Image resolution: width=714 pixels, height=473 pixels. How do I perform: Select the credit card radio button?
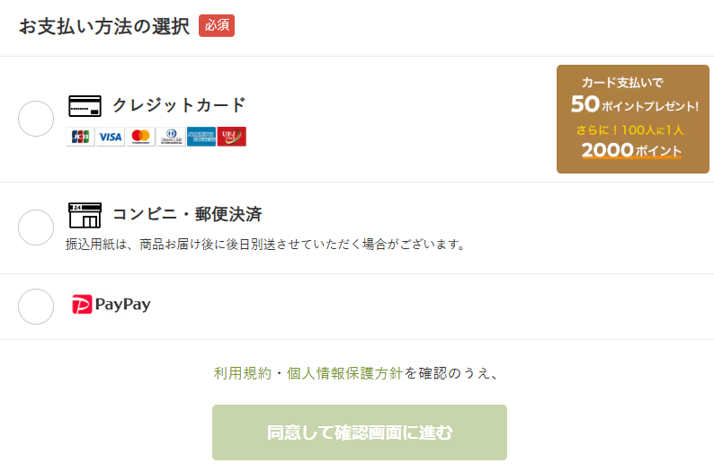tap(36, 119)
